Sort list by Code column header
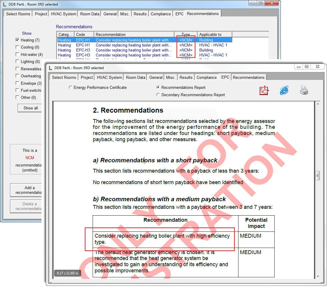This screenshot has height=290, width=334. 84,34
